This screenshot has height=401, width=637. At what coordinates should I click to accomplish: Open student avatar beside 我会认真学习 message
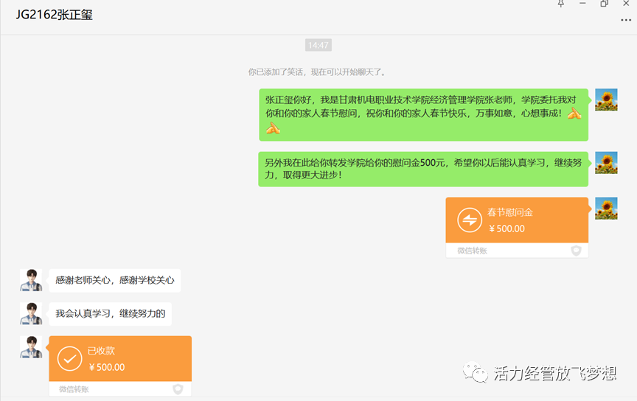pyautogui.click(x=31, y=313)
